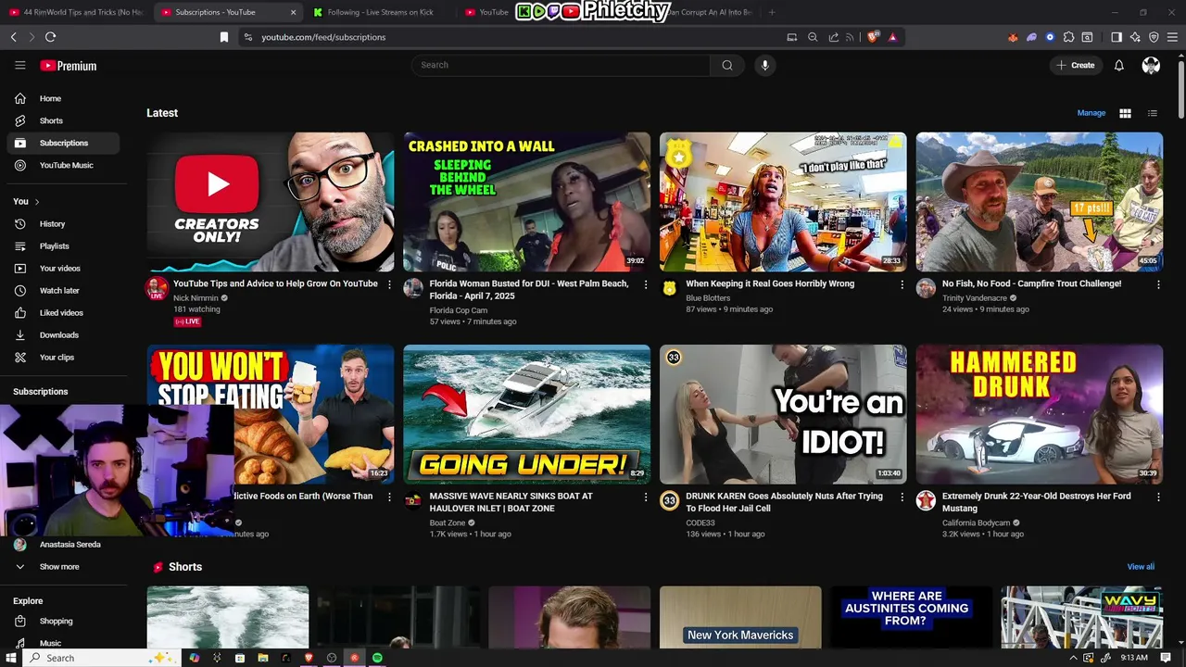Open the New York Mavericks short
Viewport: 1186px width, 667px height.
740,617
